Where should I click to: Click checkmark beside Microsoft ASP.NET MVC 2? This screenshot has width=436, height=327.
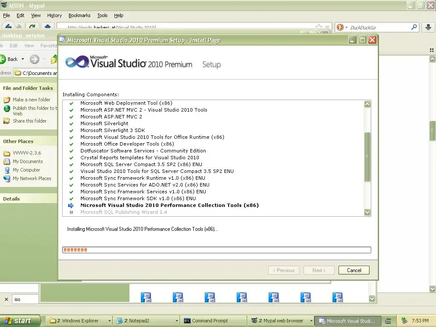pyautogui.click(x=71, y=117)
